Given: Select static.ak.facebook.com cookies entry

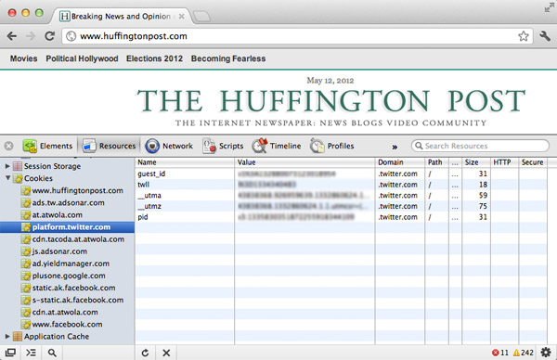Looking at the screenshot, I should tap(67, 288).
